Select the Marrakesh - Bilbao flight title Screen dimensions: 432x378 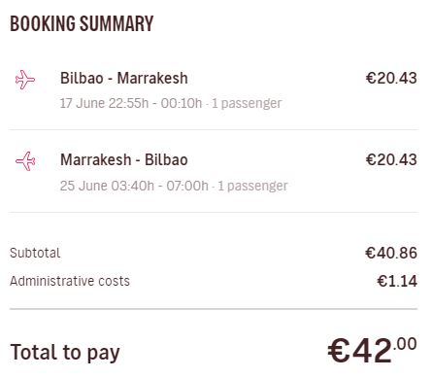[x=124, y=159]
